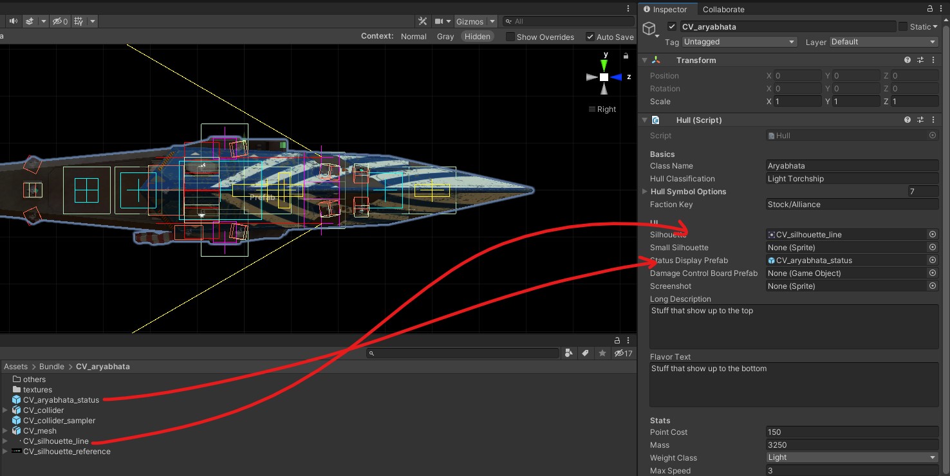Open Silhouette object picker
Image resolution: width=950 pixels, height=476 pixels.
coord(933,235)
